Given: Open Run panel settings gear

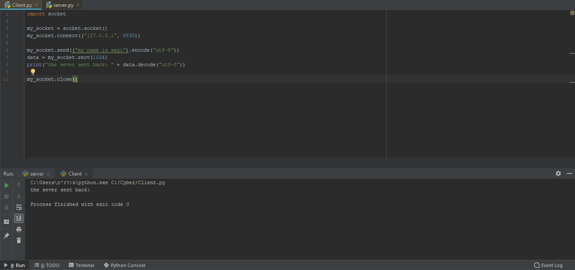Looking at the screenshot, I should click(558, 173).
